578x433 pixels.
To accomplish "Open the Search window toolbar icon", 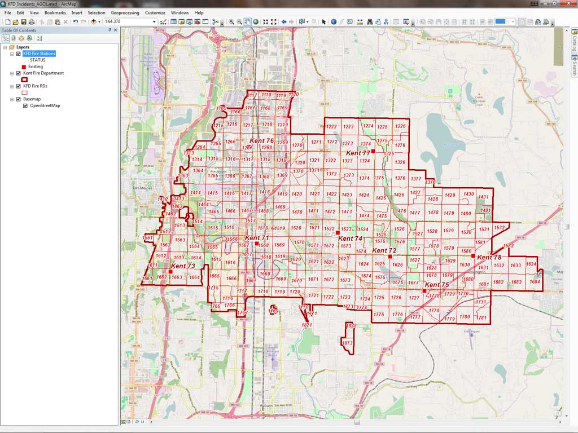I will coord(190,22).
